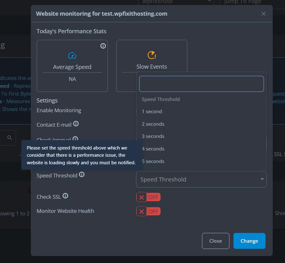285x263 pixels.
Task: Click info icon next to Speed Threshold label
Action: (x=82, y=175)
